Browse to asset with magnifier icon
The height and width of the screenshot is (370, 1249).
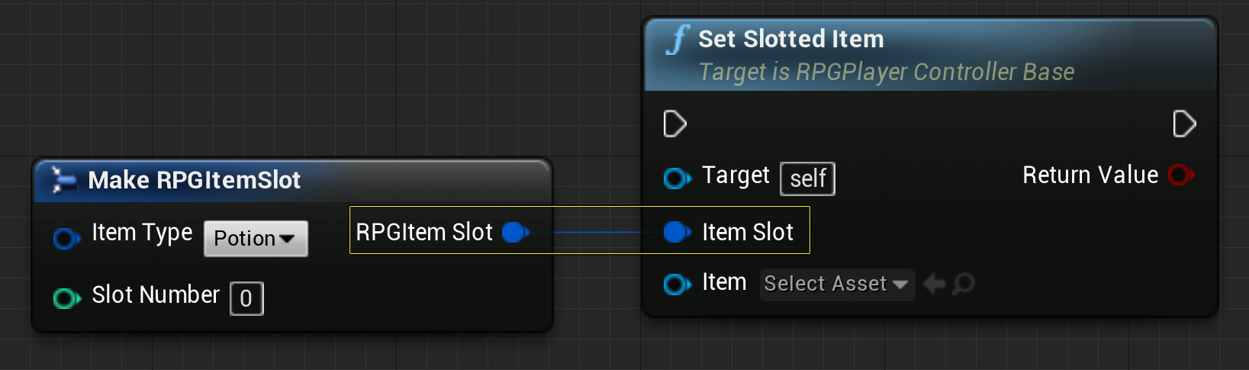click(x=964, y=285)
